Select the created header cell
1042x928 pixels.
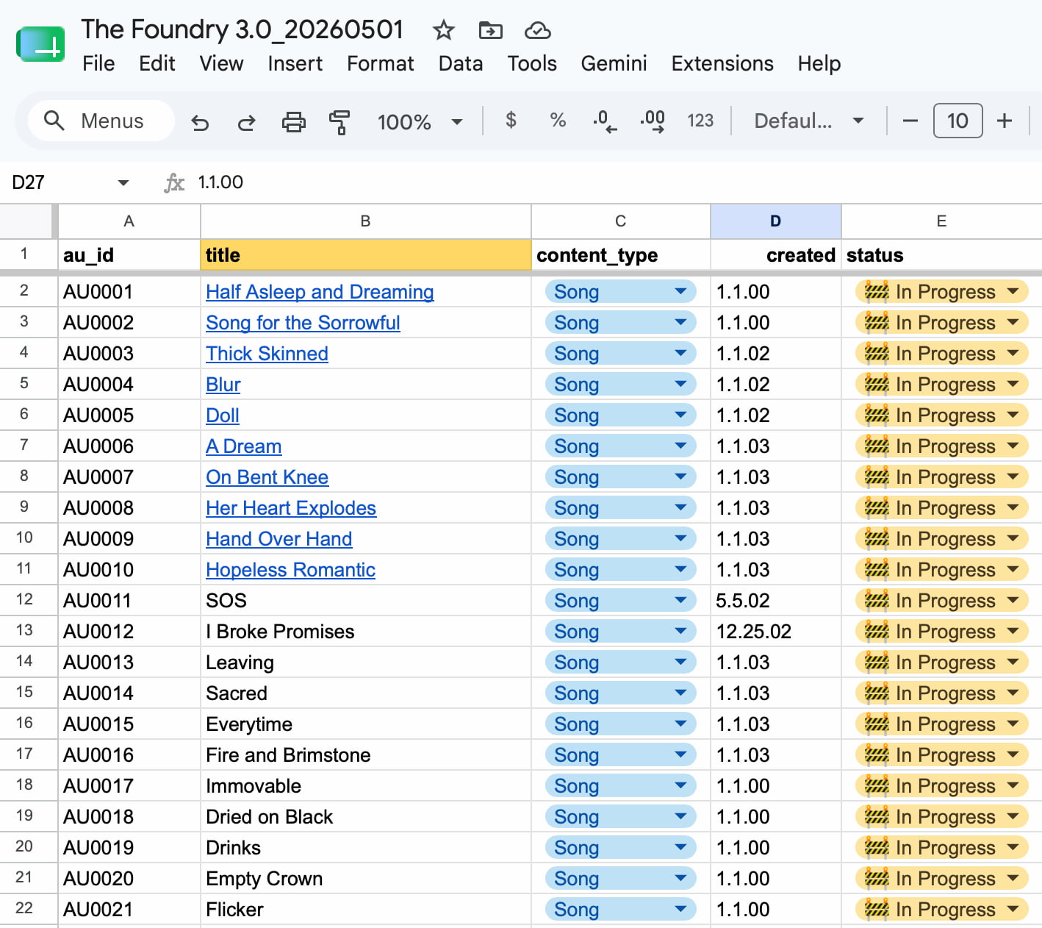pyautogui.click(x=775, y=255)
